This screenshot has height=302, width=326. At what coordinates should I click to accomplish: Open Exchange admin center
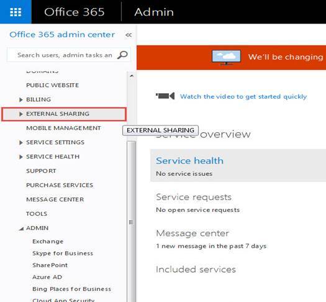48,242
